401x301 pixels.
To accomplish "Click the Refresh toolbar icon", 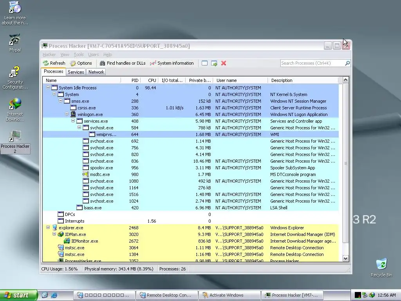I will pyautogui.click(x=46, y=63).
